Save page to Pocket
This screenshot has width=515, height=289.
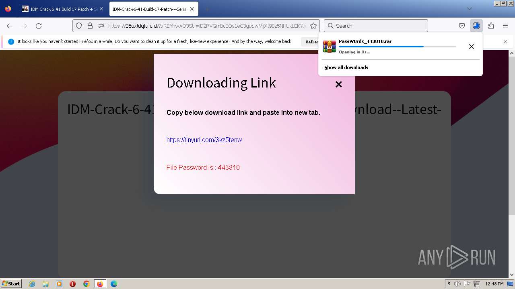[462, 26]
